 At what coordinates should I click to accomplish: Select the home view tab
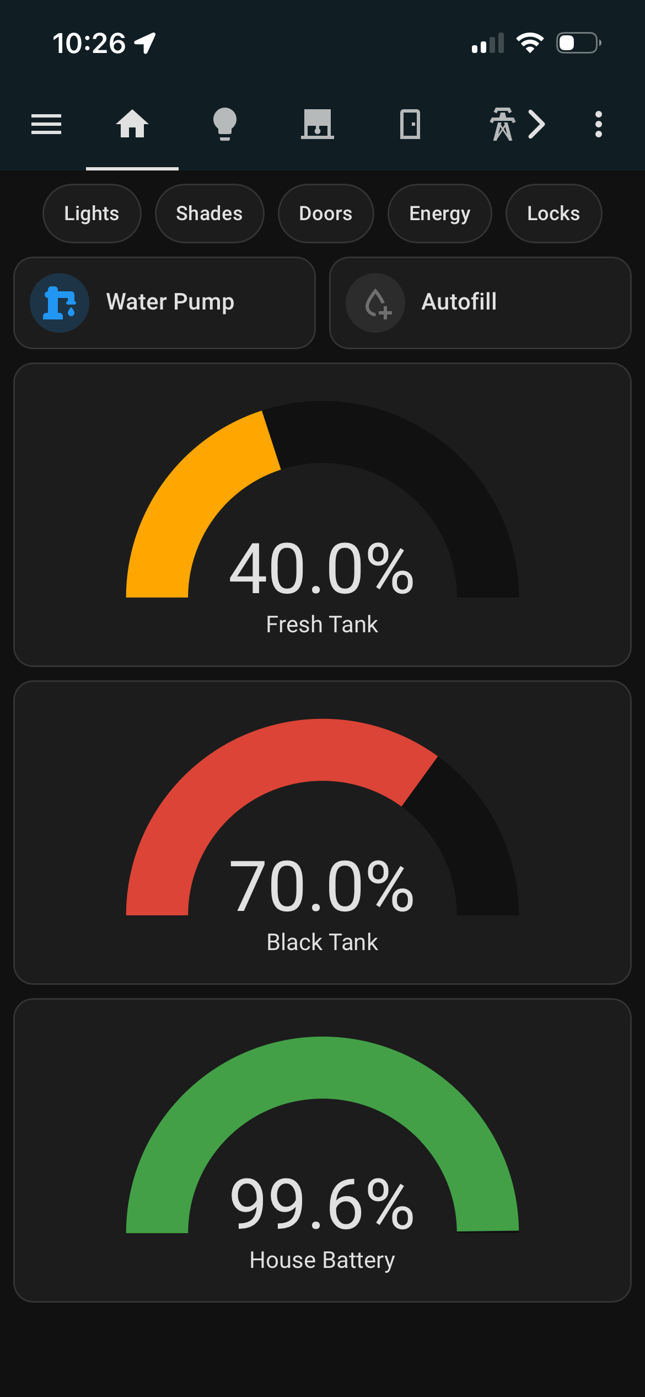132,124
